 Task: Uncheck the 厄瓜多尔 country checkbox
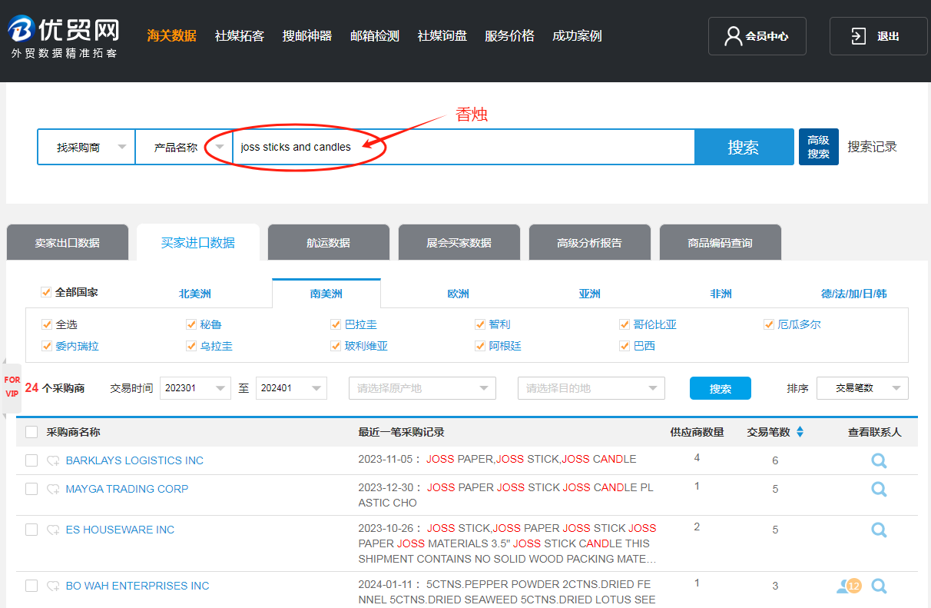click(x=769, y=324)
